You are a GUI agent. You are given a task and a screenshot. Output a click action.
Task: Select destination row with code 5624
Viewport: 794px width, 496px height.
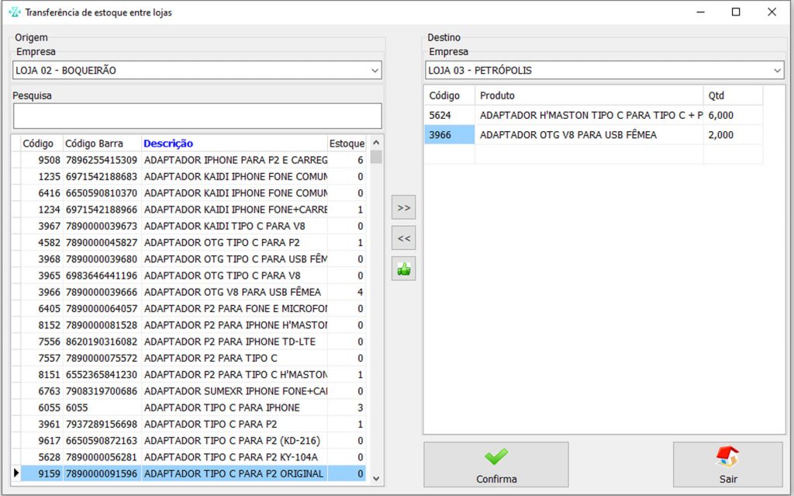pos(450,115)
